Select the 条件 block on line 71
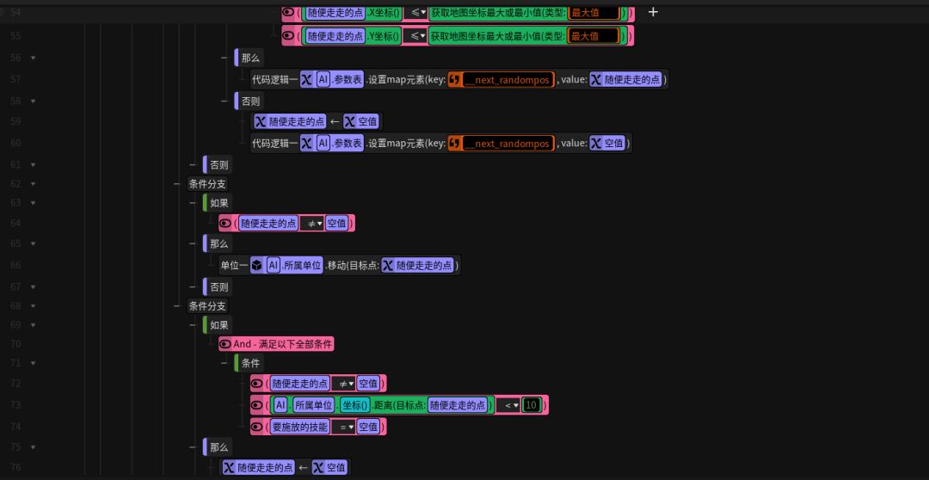The height and width of the screenshot is (480, 929). (249, 363)
